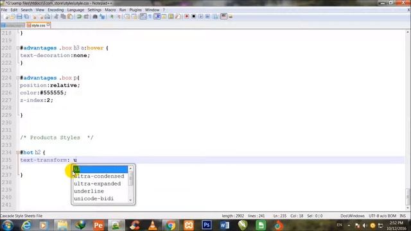
Task: Click the Save Recorded Macro icon
Action: click(215, 17)
